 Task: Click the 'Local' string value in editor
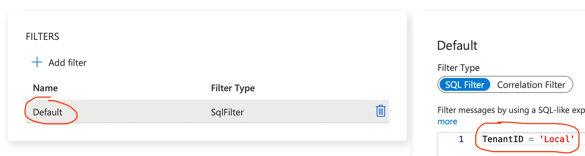coord(556,139)
